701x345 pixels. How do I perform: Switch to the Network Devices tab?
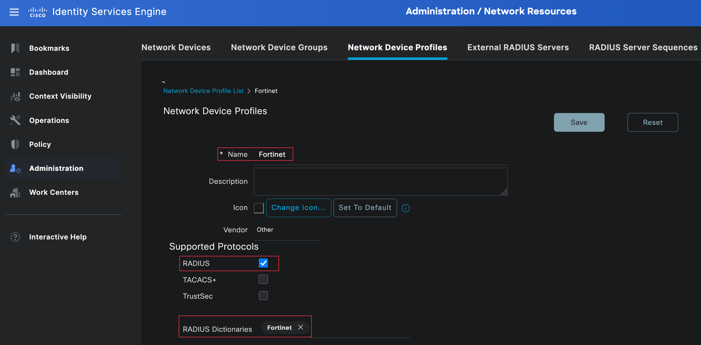click(176, 47)
